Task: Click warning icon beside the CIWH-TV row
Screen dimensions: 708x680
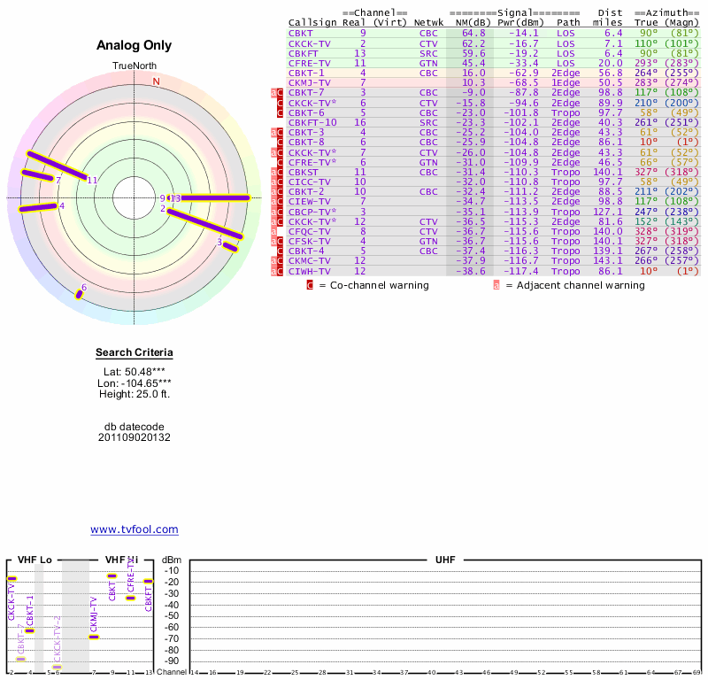Action: (280, 271)
